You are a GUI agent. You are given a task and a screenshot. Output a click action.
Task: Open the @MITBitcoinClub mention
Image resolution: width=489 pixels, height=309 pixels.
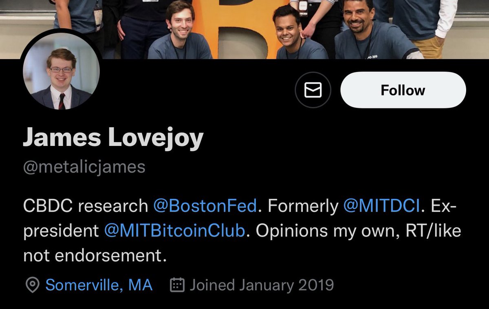click(174, 231)
